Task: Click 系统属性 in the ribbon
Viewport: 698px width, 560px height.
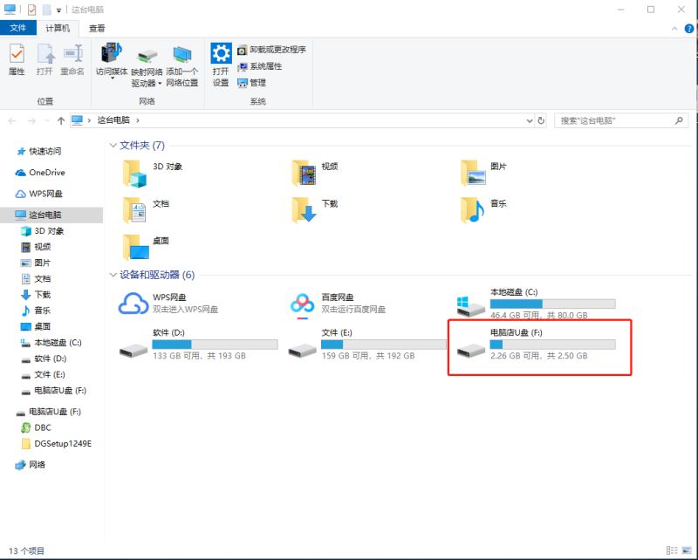Action: [x=265, y=66]
